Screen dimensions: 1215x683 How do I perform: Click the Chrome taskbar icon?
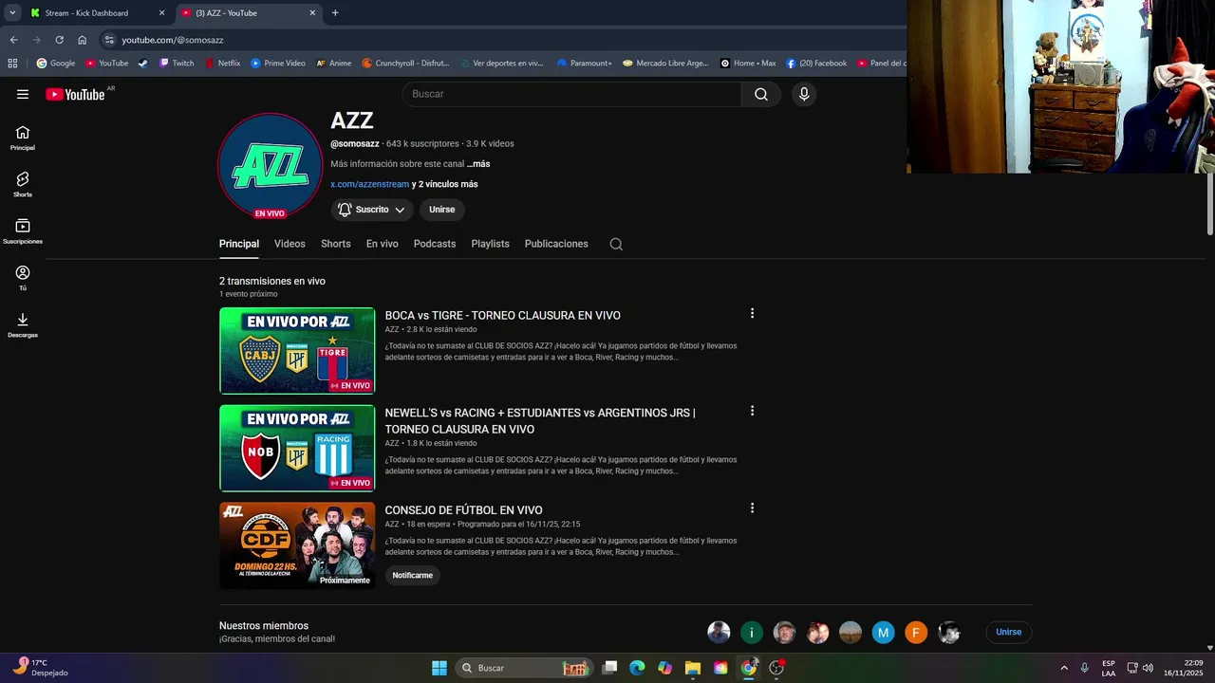point(749,668)
